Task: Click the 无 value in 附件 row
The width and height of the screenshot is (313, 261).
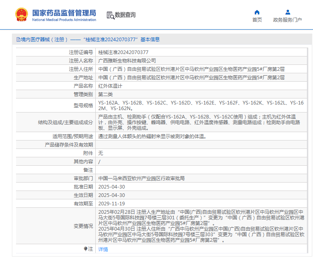Action: [x=100, y=153]
